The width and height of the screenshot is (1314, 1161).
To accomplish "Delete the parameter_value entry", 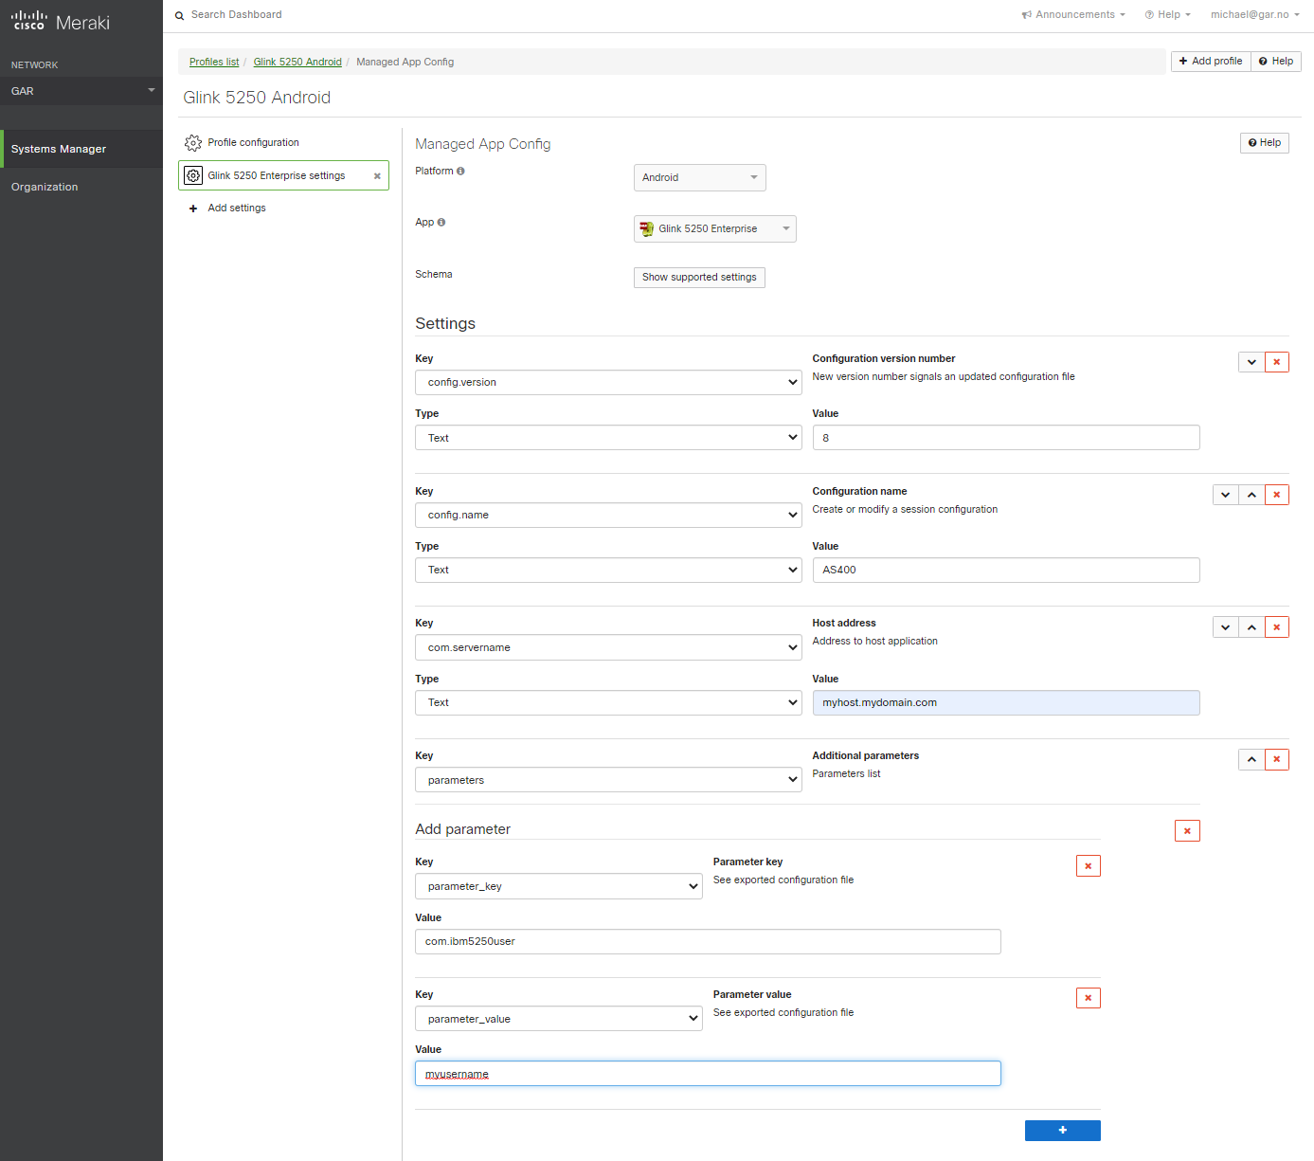I will (1088, 998).
